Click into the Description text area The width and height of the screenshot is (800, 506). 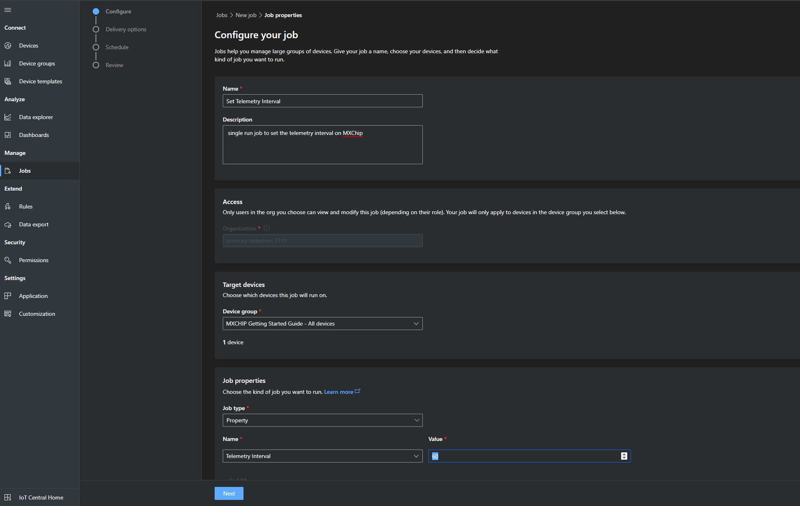322,145
